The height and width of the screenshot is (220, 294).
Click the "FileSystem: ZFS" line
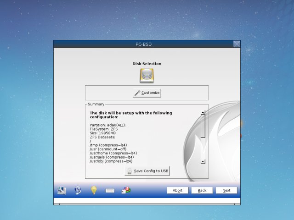(104, 129)
